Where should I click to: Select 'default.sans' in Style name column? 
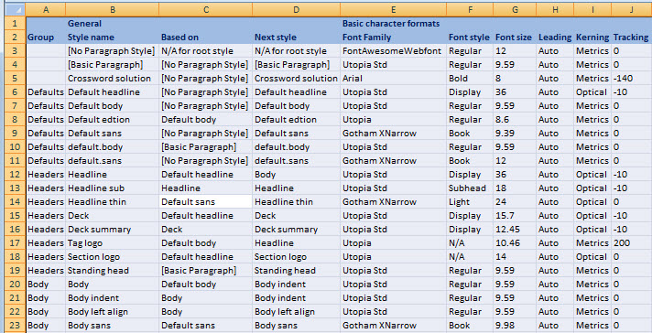[x=112, y=160]
